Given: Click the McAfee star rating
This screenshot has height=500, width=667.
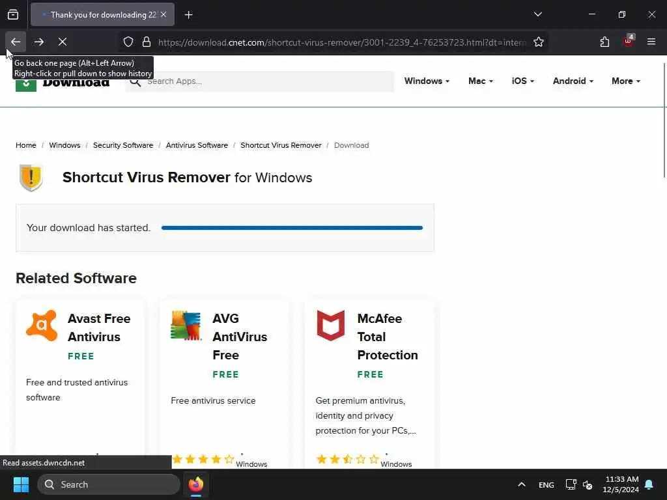Looking at the screenshot, I should [x=348, y=459].
